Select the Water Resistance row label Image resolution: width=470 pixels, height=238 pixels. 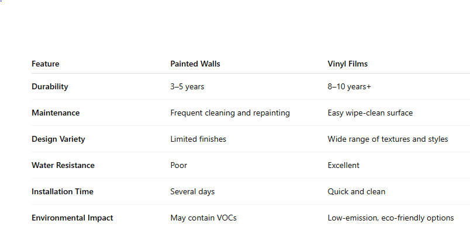tap(63, 165)
